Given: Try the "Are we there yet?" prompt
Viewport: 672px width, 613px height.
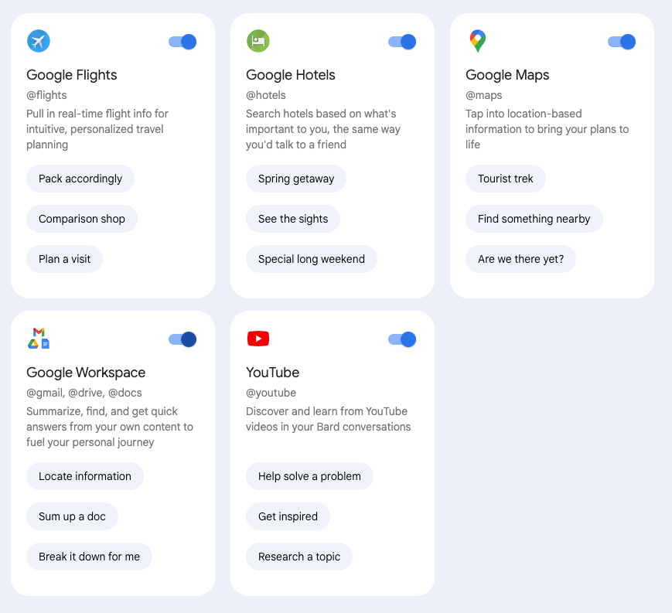Looking at the screenshot, I should point(520,259).
